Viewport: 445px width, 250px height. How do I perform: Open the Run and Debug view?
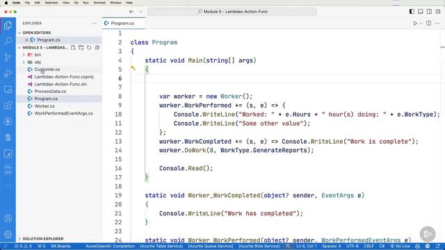pos(8,74)
